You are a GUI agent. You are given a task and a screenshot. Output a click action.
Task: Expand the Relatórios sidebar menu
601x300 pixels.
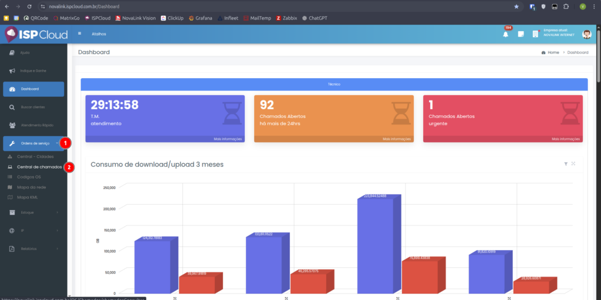[33, 248]
